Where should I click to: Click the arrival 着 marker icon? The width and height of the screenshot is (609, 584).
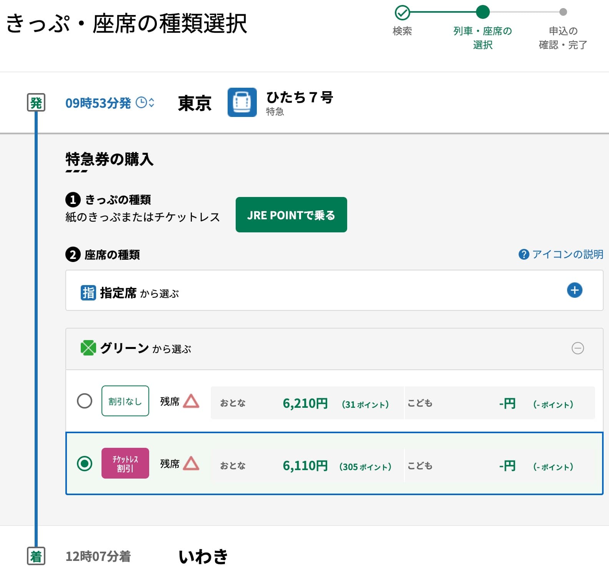point(36,556)
